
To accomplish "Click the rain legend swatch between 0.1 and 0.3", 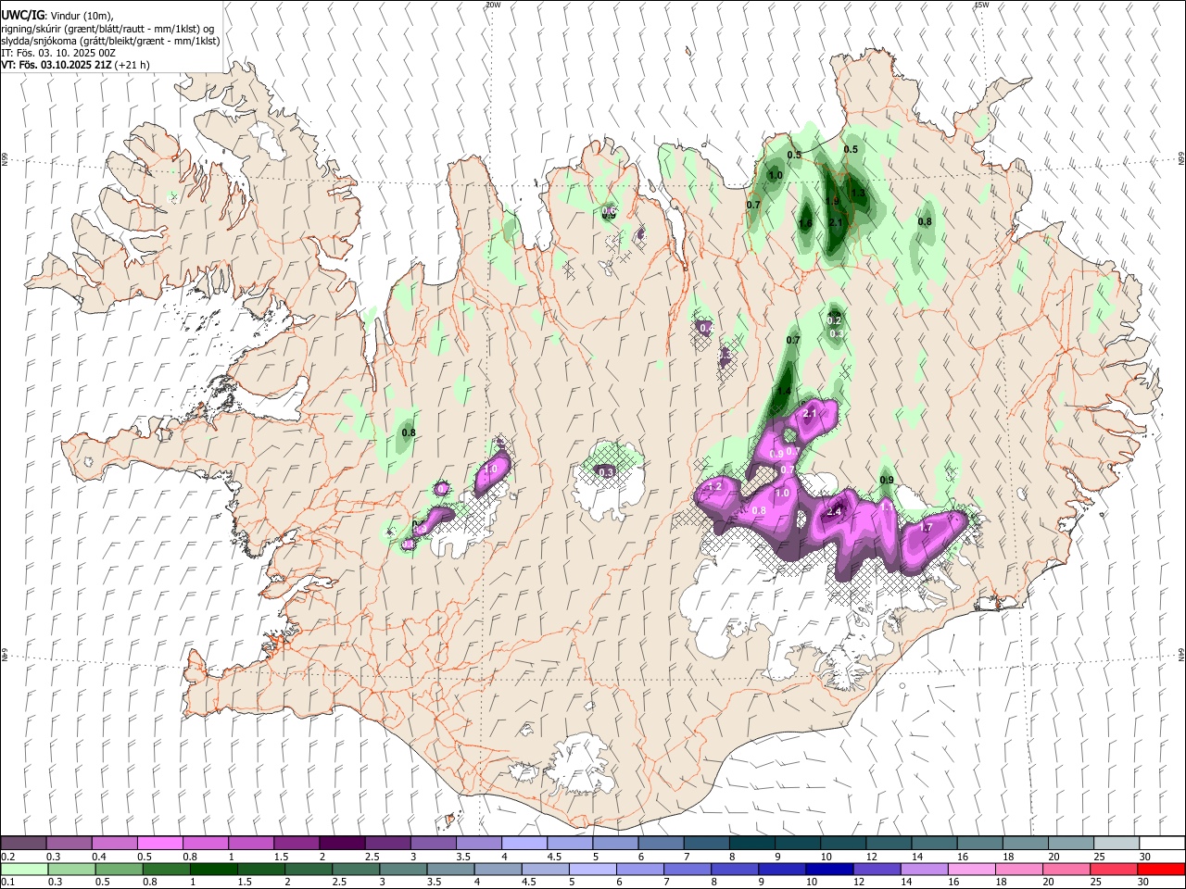I will [23, 869].
